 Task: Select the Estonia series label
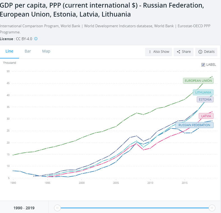click(x=205, y=99)
